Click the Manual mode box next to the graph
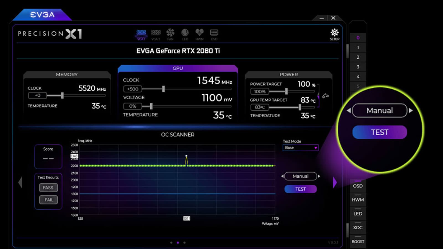The height and width of the screenshot is (249, 443). point(301,176)
